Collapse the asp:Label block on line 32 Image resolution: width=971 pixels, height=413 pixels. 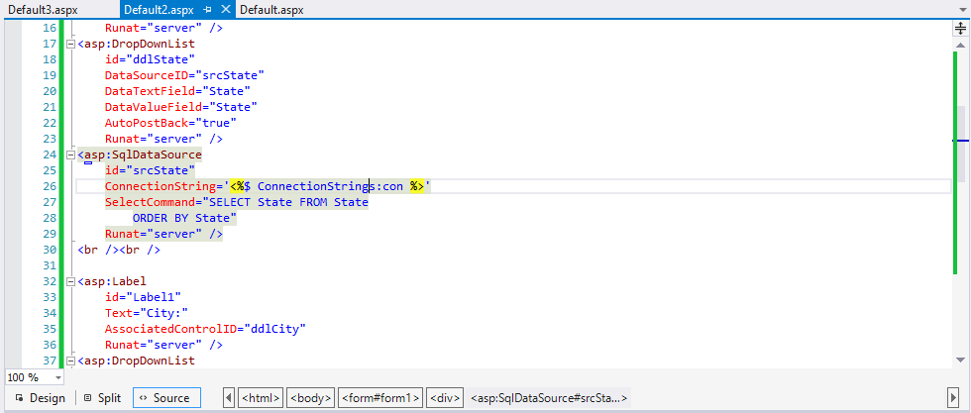point(69,281)
